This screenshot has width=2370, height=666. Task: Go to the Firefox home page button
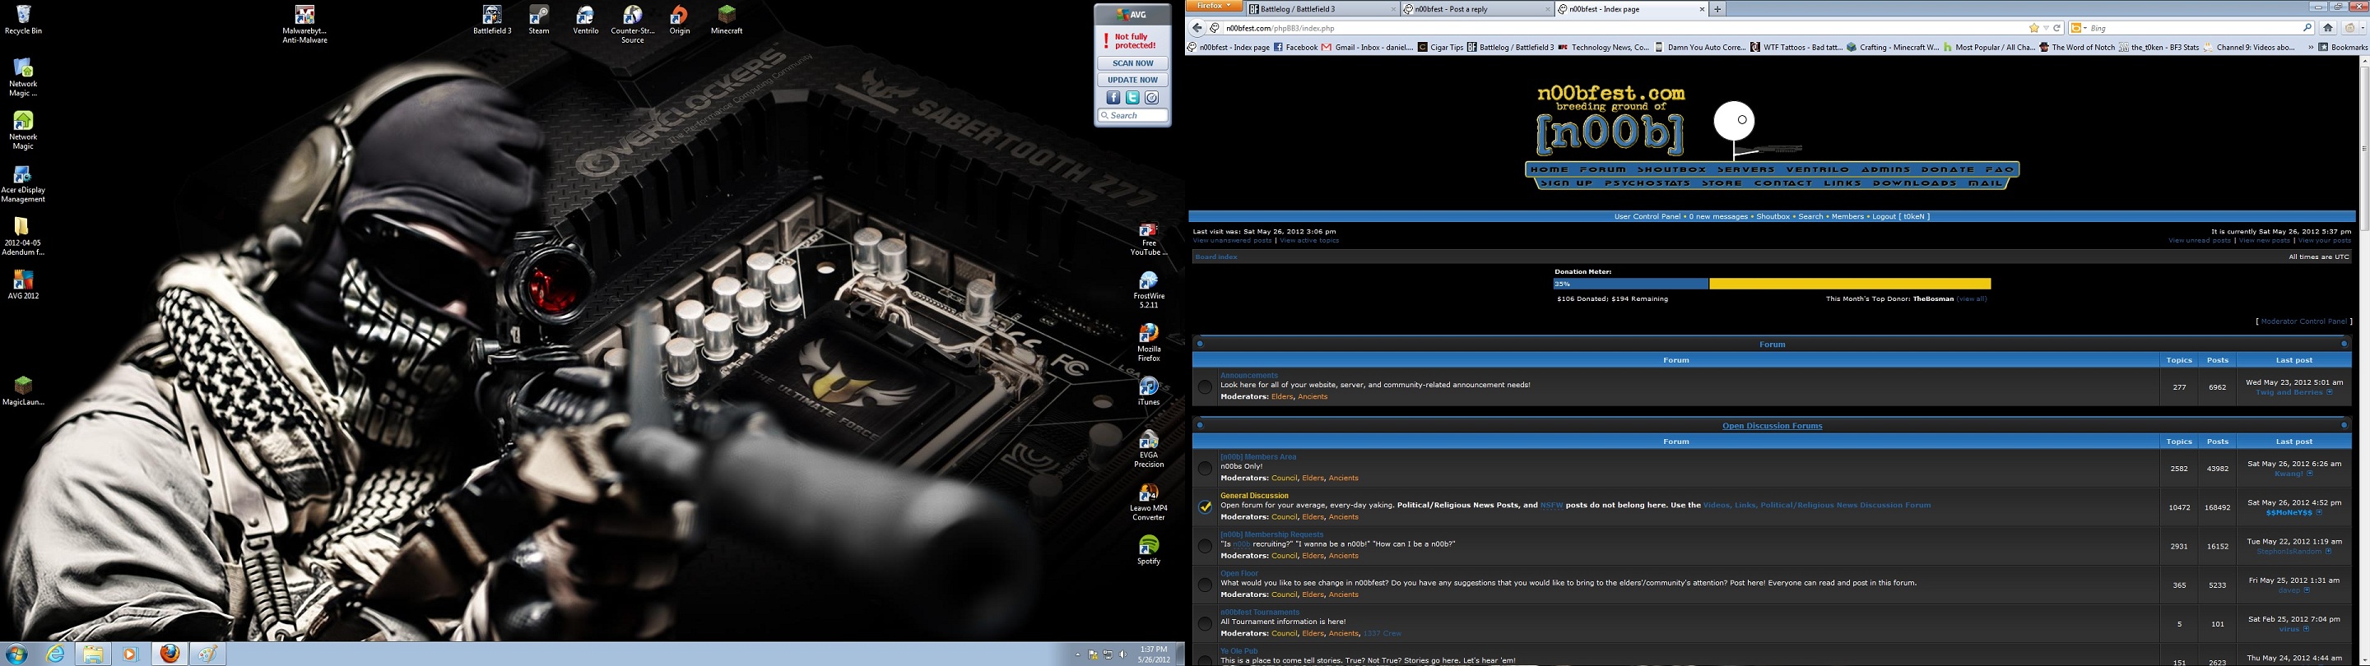[x=2328, y=28]
